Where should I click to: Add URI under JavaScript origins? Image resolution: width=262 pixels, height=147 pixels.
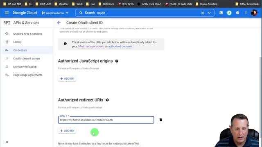[x=67, y=79]
